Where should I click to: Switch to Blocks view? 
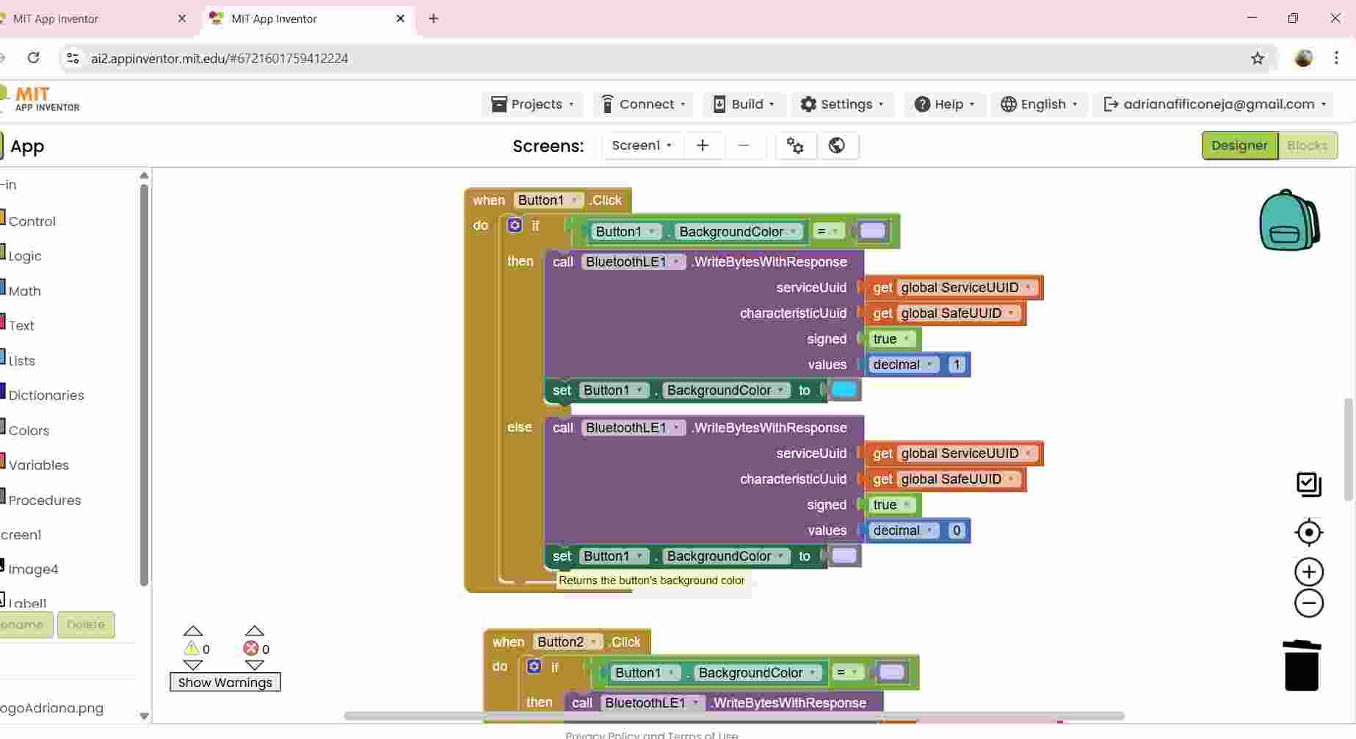point(1307,145)
